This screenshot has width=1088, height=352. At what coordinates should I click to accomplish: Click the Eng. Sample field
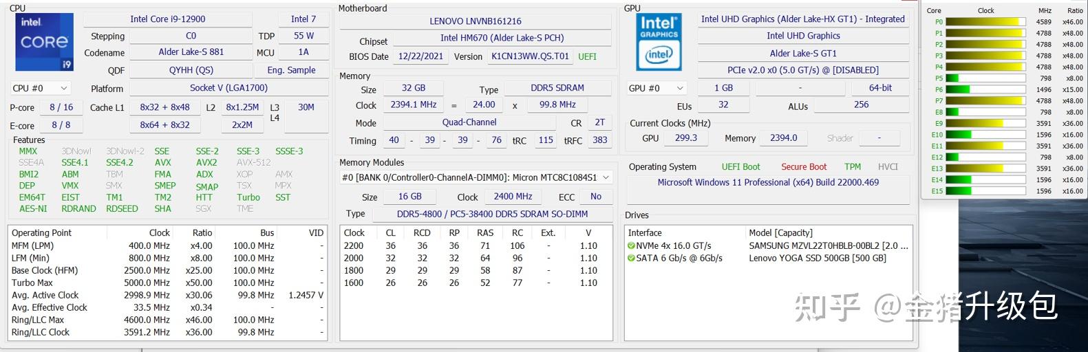(291, 70)
